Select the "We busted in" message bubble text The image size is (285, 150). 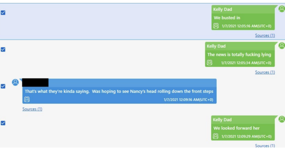tap(227, 18)
